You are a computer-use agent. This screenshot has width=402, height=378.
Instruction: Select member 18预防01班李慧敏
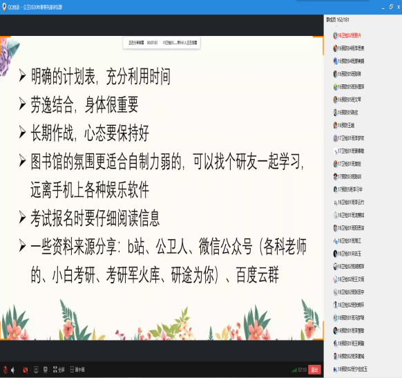(x=348, y=330)
